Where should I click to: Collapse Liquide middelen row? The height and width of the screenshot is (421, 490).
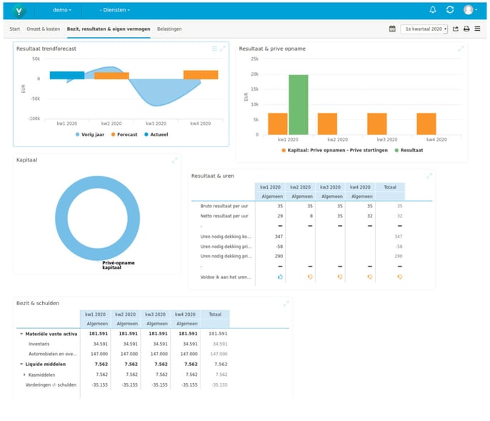tap(21, 364)
